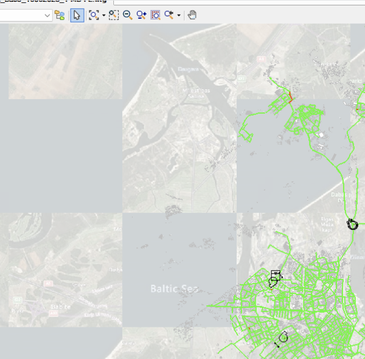Open the scenarios tree icon
The width and height of the screenshot is (365, 359).
point(60,15)
